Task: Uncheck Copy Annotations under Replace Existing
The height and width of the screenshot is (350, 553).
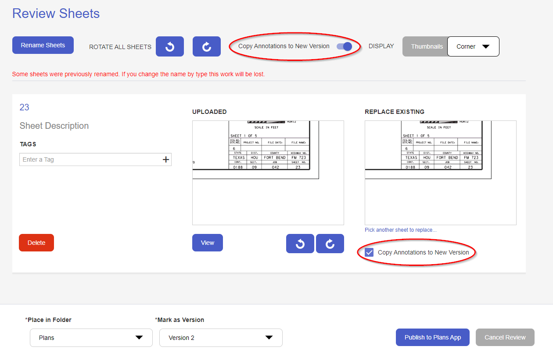Action: tap(369, 252)
